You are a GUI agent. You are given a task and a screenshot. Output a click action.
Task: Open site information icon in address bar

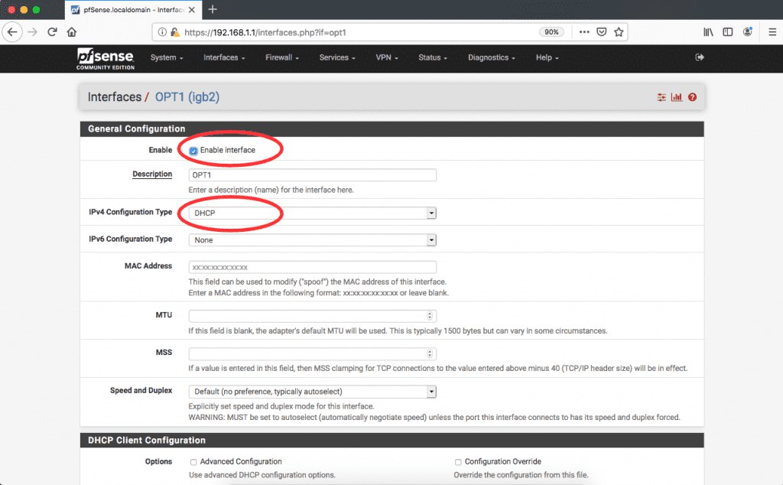pyautogui.click(x=162, y=32)
